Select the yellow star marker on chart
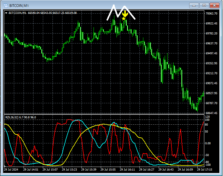The height and width of the screenshot is (176, 223). 124,19
